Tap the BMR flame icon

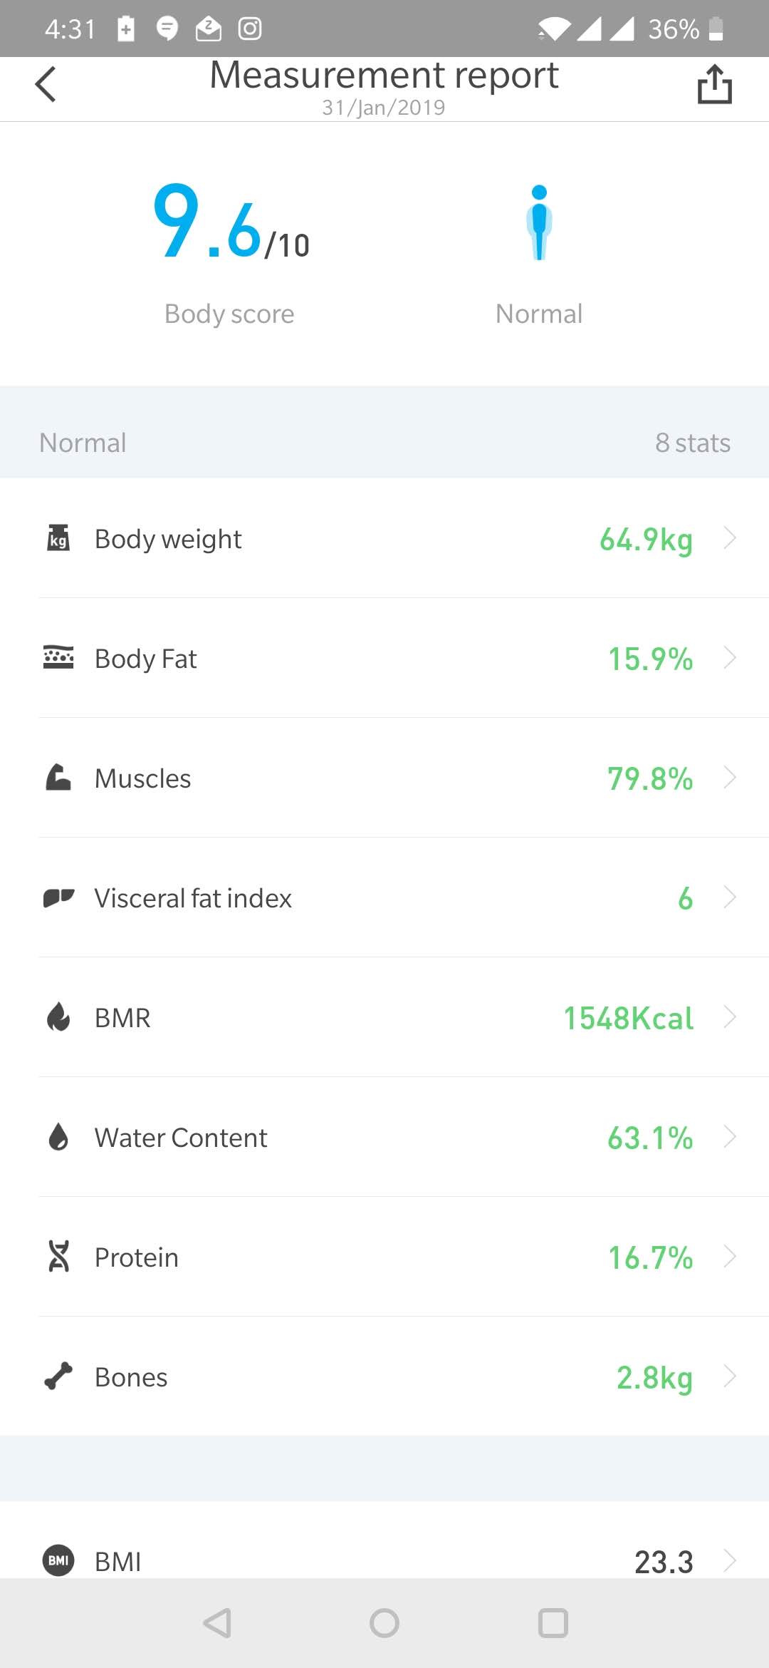pyautogui.click(x=58, y=1016)
